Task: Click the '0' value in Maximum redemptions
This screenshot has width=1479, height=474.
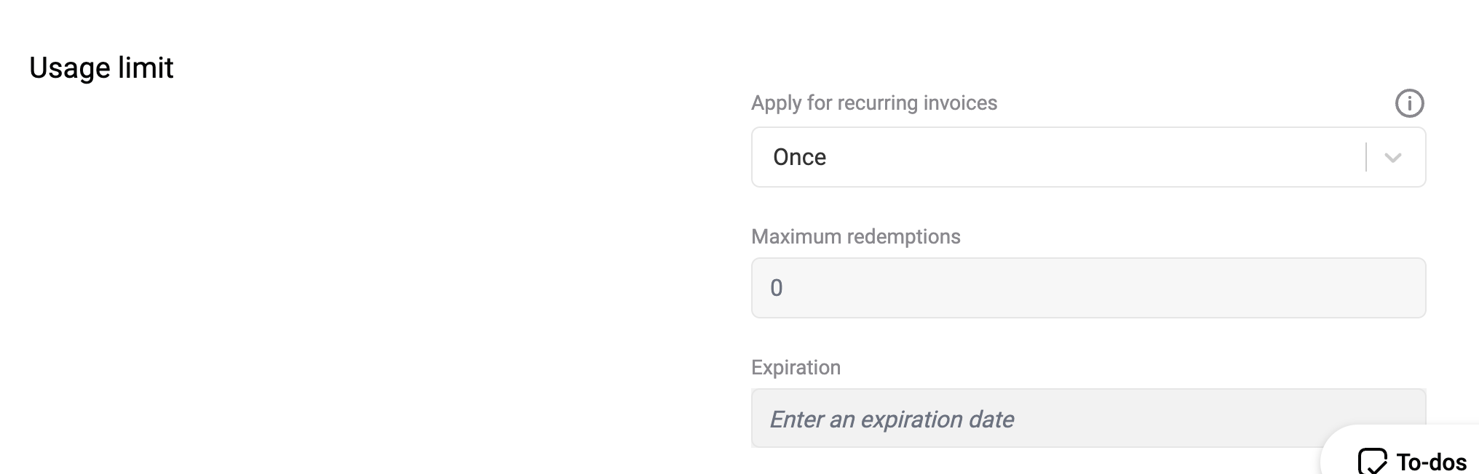Action: point(777,288)
